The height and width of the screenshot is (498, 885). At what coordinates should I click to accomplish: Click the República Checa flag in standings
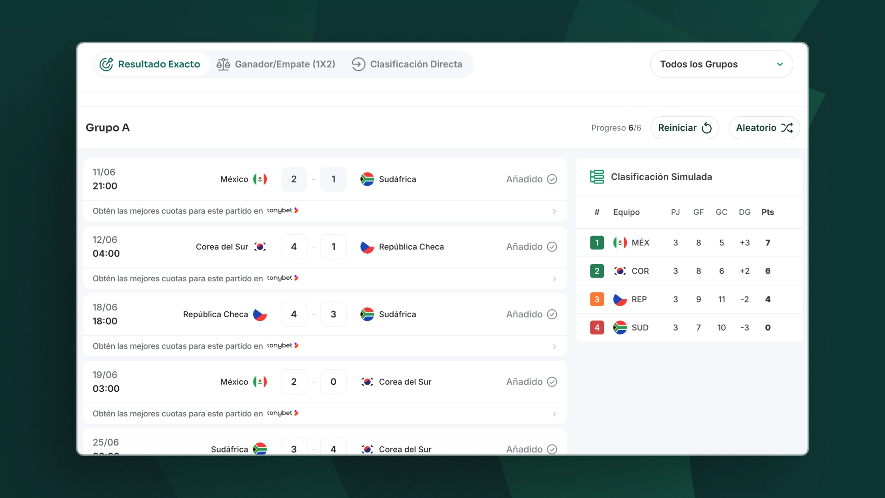[620, 299]
